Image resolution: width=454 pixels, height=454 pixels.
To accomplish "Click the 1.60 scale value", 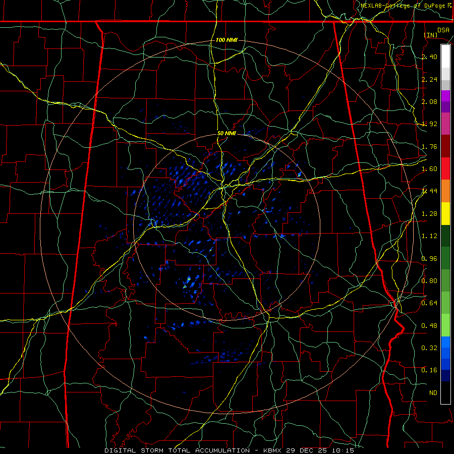I will [x=429, y=169].
